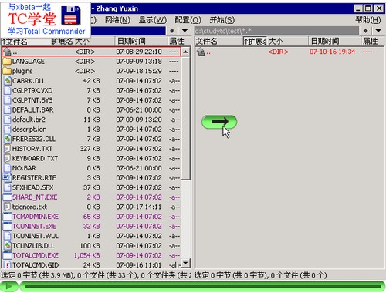386x293 pixels.
Task: Sort left panel by 大小 column
Action: [x=94, y=42]
